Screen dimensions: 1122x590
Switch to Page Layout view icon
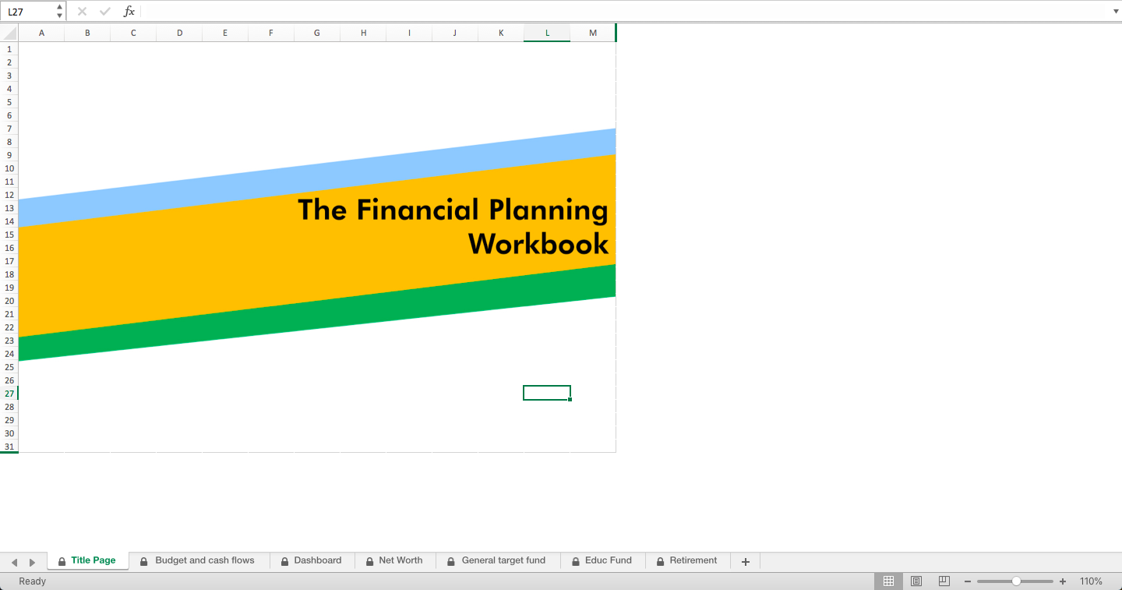pyautogui.click(x=916, y=581)
